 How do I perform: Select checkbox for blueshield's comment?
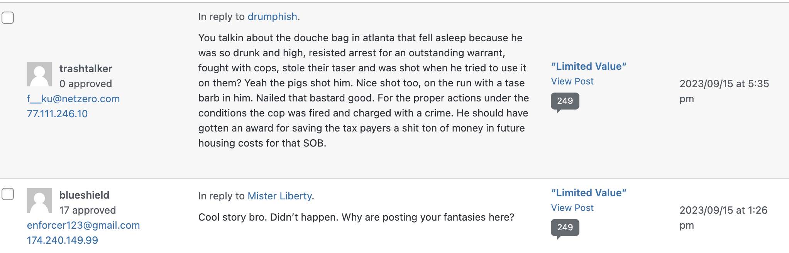click(8, 194)
